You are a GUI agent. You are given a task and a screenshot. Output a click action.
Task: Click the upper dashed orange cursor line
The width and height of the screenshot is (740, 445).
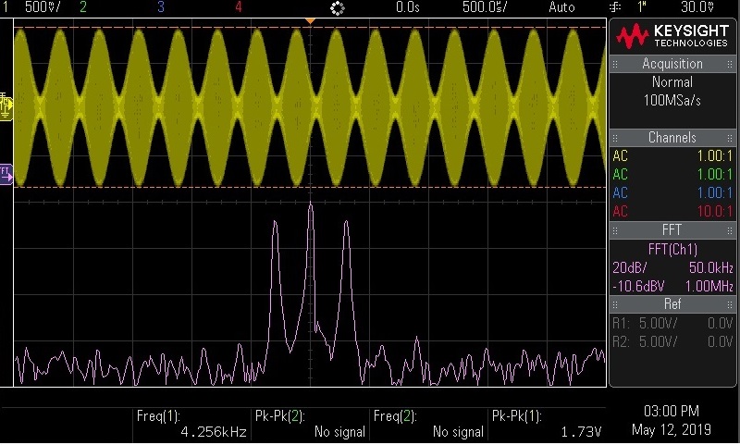click(x=310, y=28)
